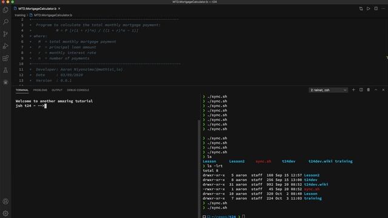
Task: Click the formula comment on line 4
Action: tap(97, 31)
